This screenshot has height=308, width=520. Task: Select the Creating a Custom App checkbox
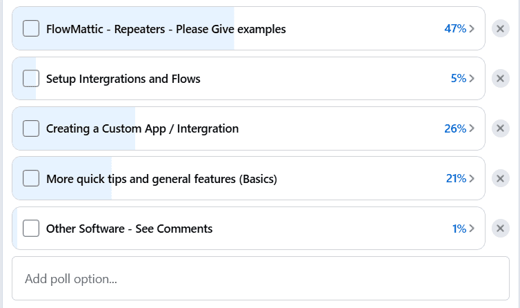(x=31, y=128)
